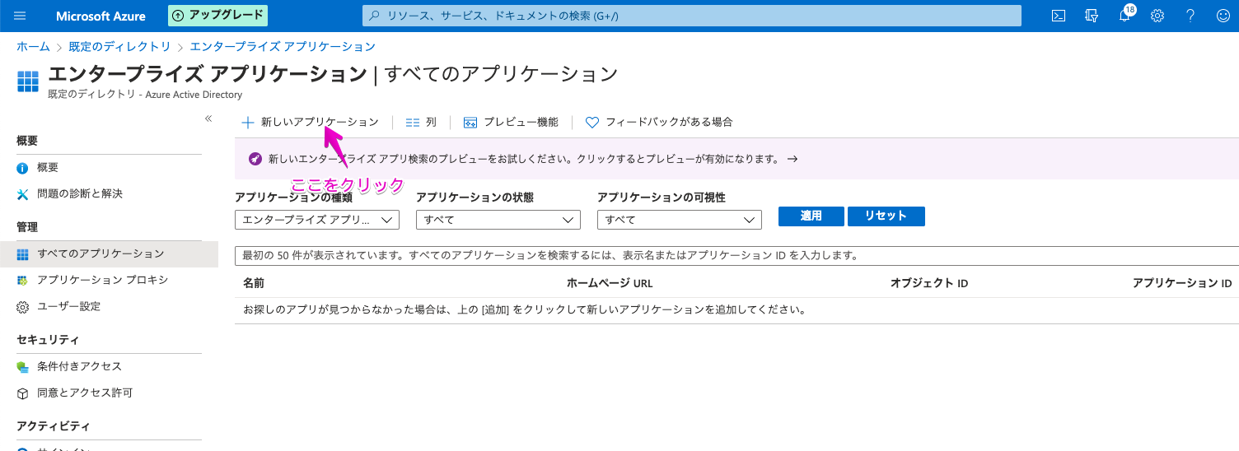
Task: Click Microsoft Azure brand link
Action: pos(101,16)
